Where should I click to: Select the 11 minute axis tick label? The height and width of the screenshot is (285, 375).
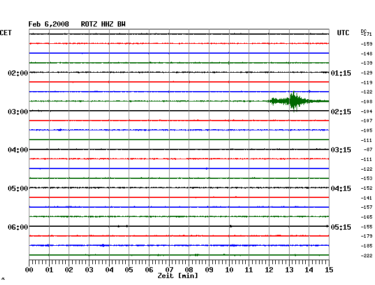pos(249,270)
